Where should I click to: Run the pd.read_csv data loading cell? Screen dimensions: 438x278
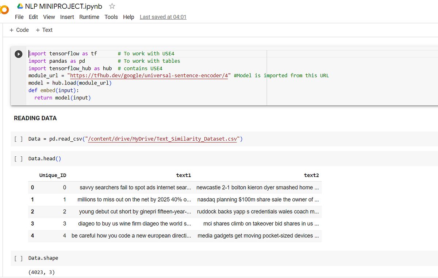[x=18, y=139]
